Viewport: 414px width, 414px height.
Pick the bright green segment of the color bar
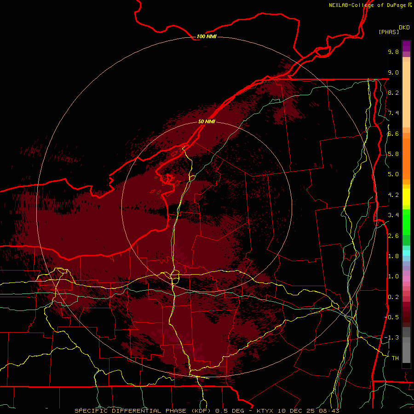pos(406,222)
